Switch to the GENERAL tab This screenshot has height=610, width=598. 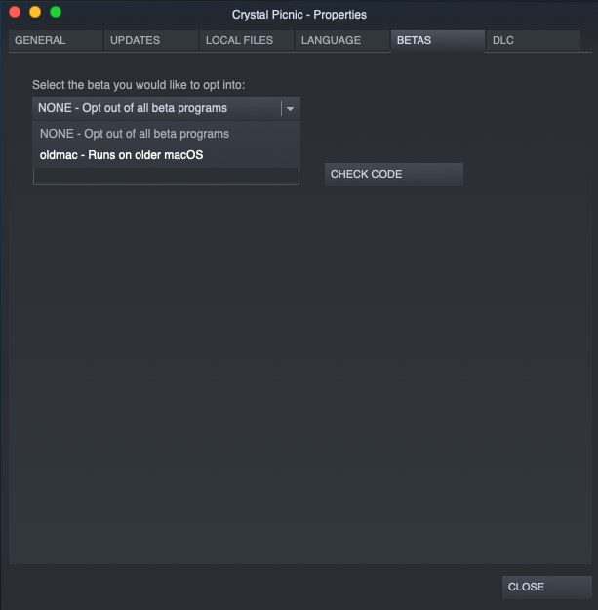[x=55, y=40]
